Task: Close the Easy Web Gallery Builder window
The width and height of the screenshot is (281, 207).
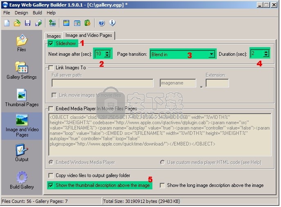Action: coord(274,5)
